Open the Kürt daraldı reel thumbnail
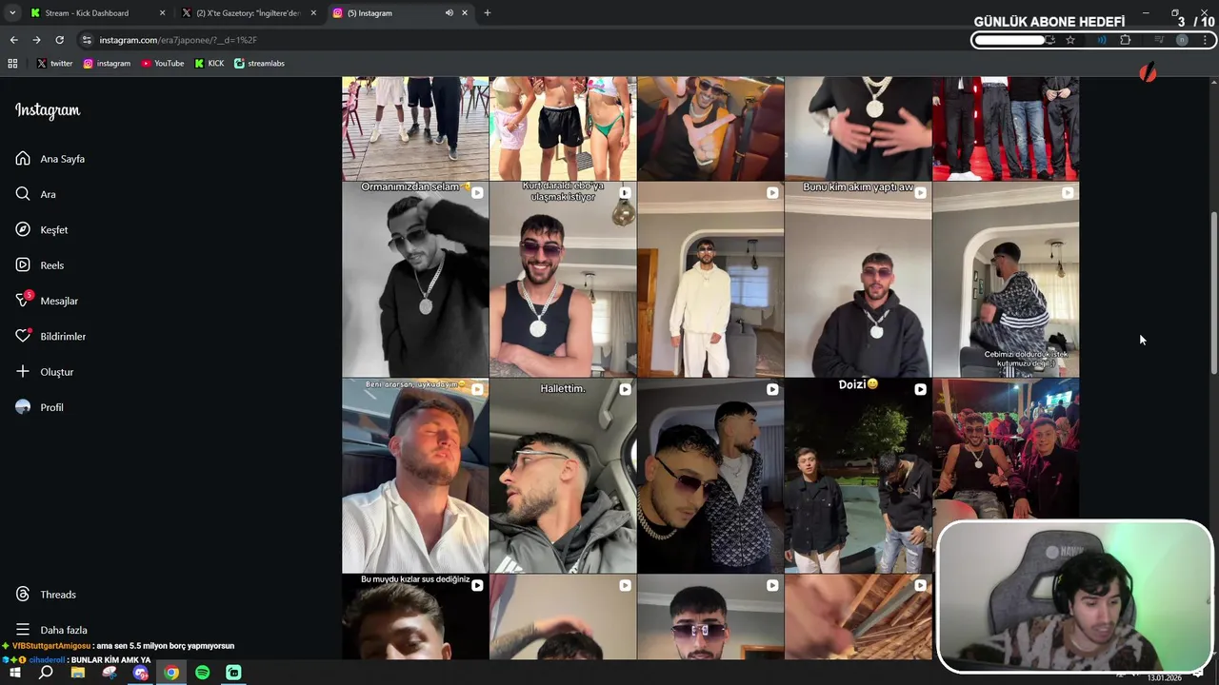 click(563, 280)
